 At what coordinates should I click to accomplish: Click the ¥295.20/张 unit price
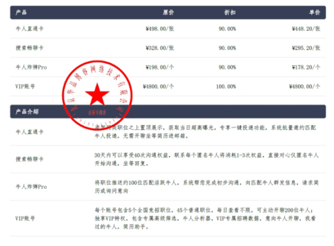click(x=306, y=48)
